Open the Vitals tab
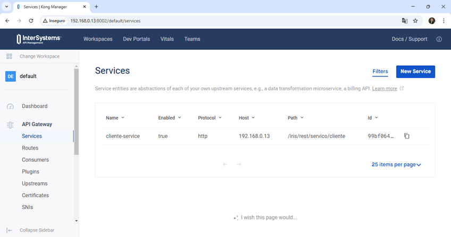 click(167, 39)
